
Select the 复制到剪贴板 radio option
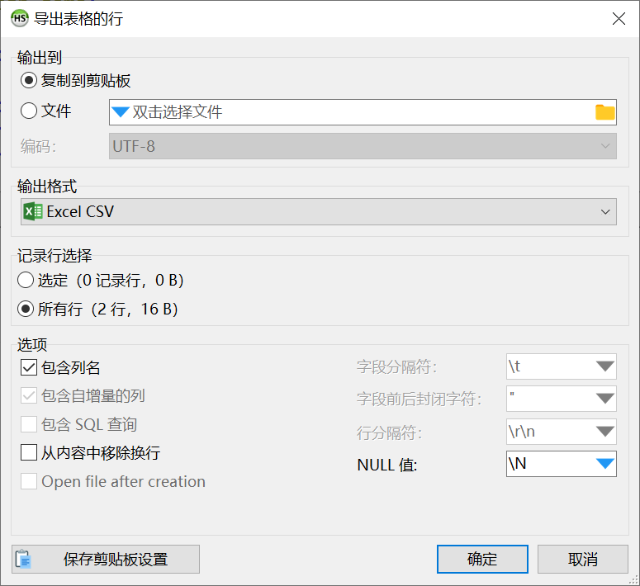[x=29, y=81]
